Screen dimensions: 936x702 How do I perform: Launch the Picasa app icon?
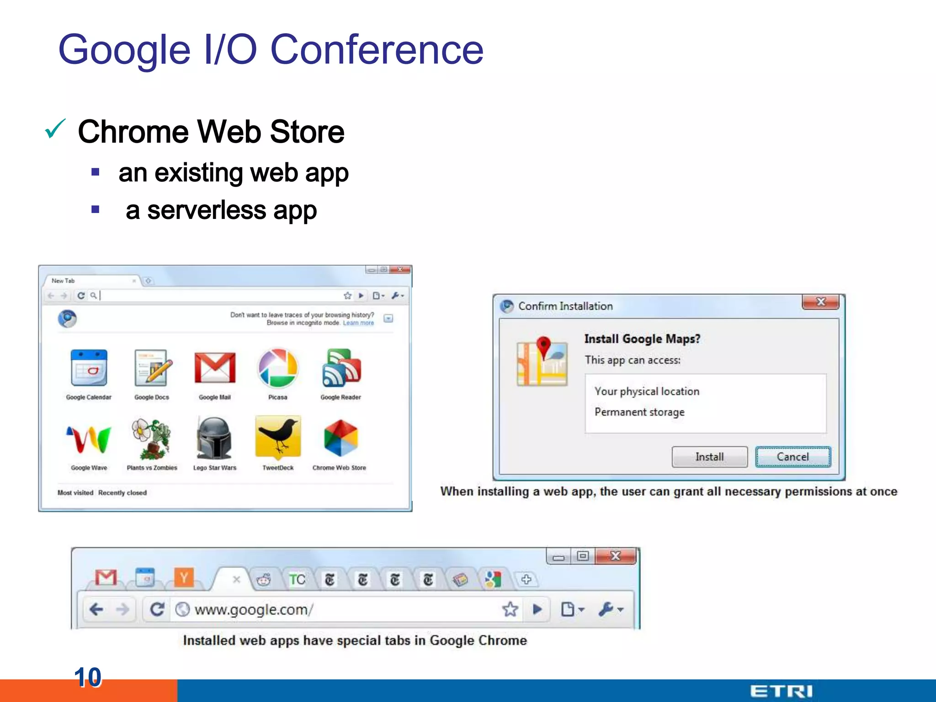click(278, 368)
